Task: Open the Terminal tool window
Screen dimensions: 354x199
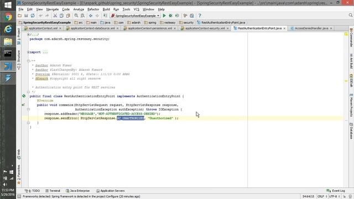Action: pos(53,191)
